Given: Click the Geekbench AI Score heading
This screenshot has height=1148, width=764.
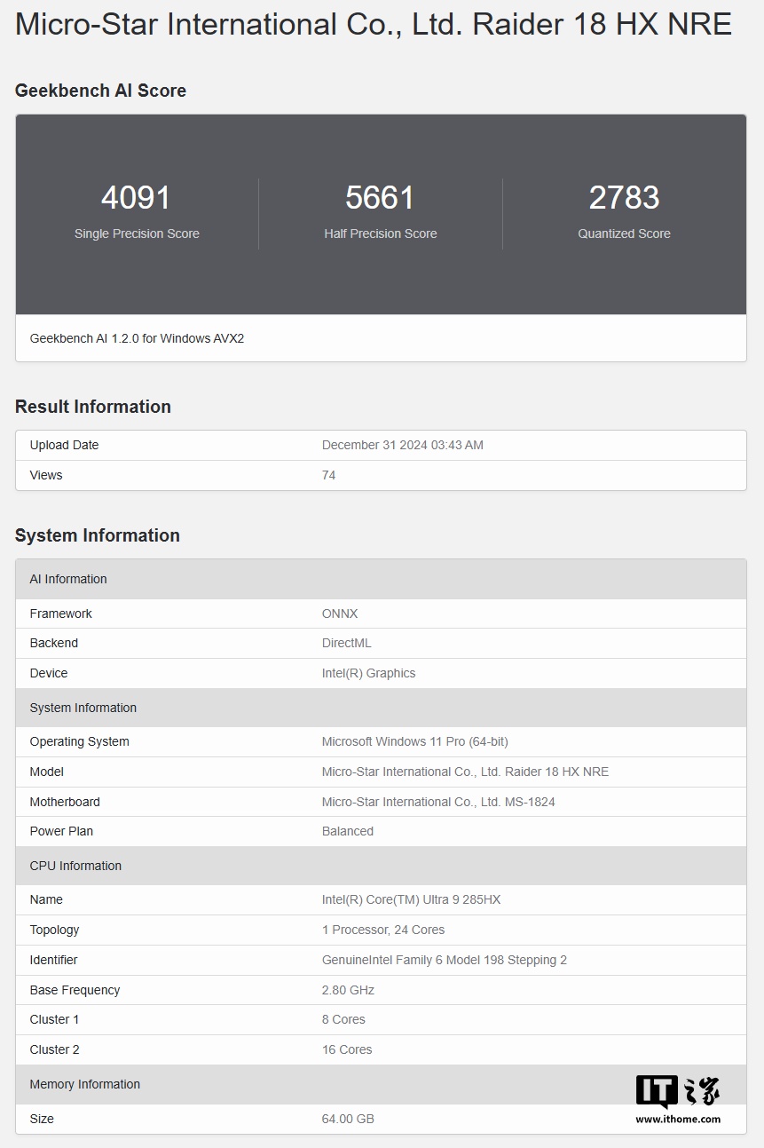Looking at the screenshot, I should coord(99,91).
